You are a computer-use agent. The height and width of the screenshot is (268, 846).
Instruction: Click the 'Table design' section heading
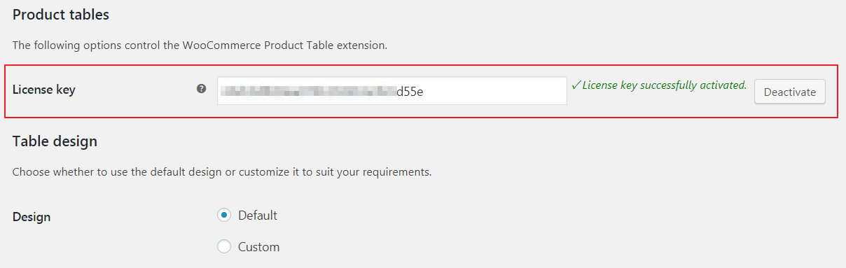pos(55,141)
